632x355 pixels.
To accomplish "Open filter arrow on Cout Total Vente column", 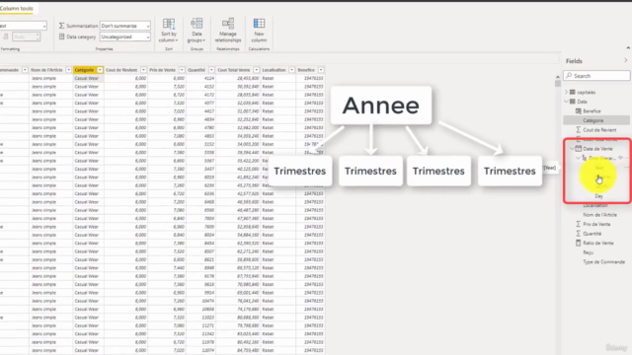I will tap(257, 70).
